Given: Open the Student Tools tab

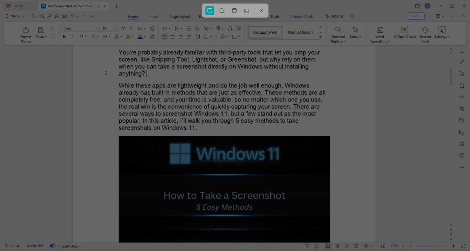Looking at the screenshot, I should point(302,16).
